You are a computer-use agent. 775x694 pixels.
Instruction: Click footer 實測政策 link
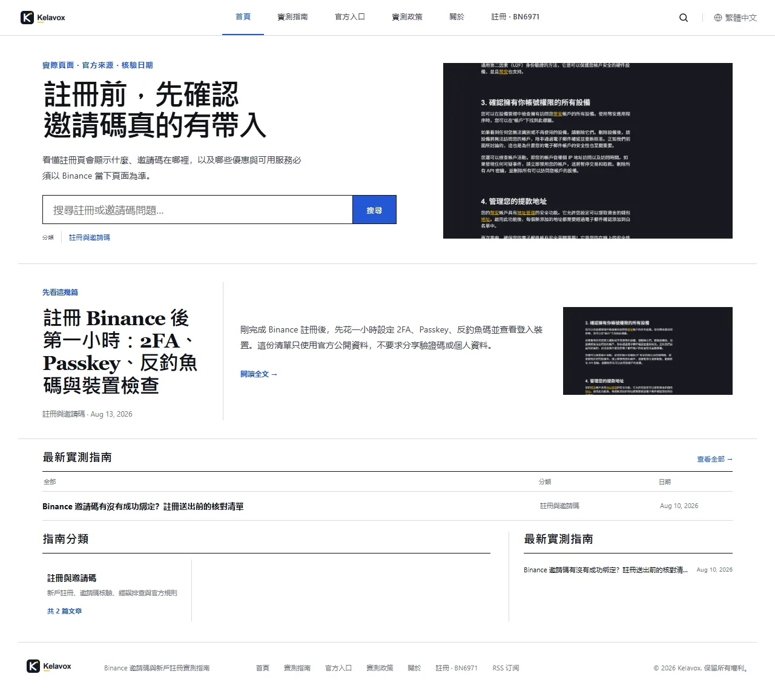click(x=380, y=668)
